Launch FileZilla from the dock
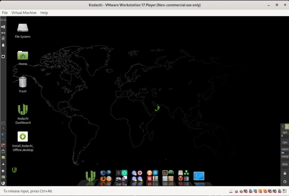 150,179
